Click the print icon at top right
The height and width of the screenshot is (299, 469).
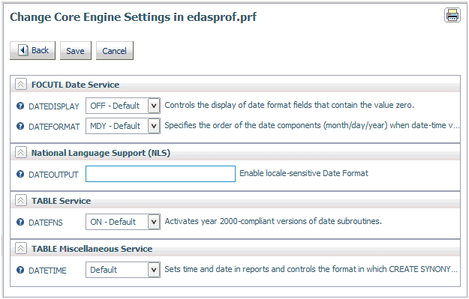point(452,15)
